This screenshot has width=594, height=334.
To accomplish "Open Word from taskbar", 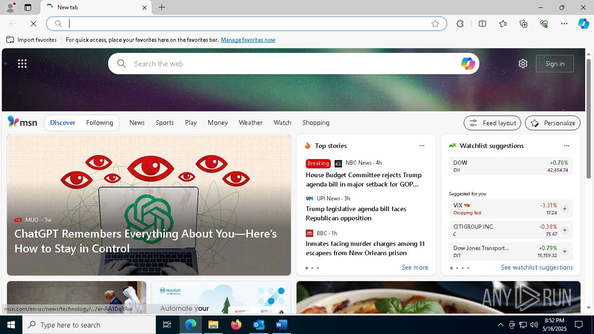I will coord(281,325).
